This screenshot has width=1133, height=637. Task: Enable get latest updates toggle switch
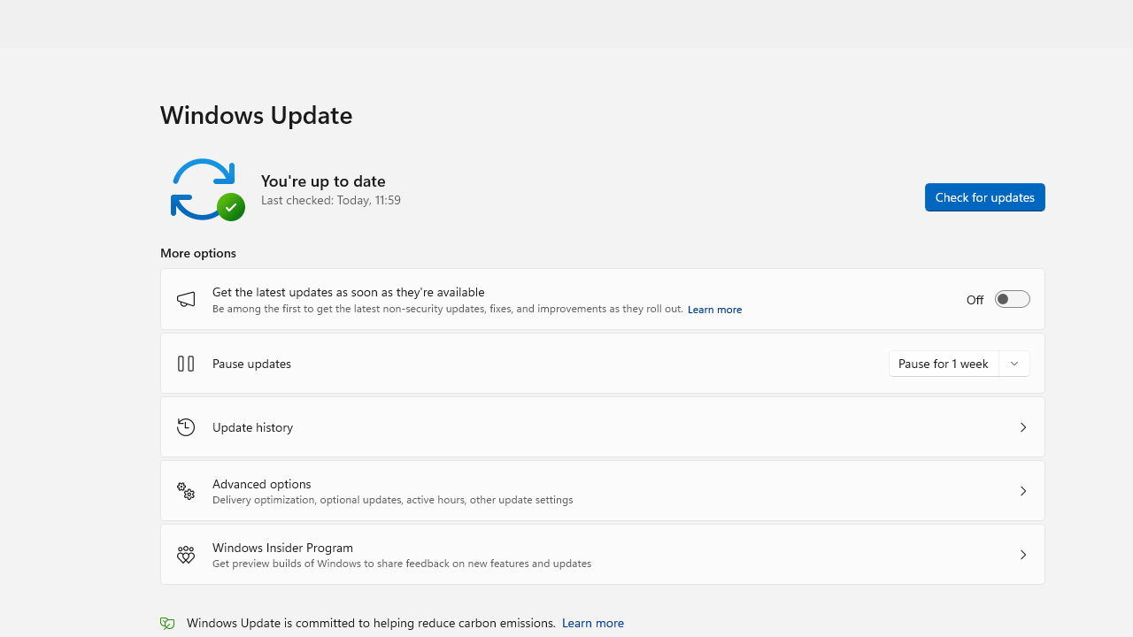(1012, 300)
